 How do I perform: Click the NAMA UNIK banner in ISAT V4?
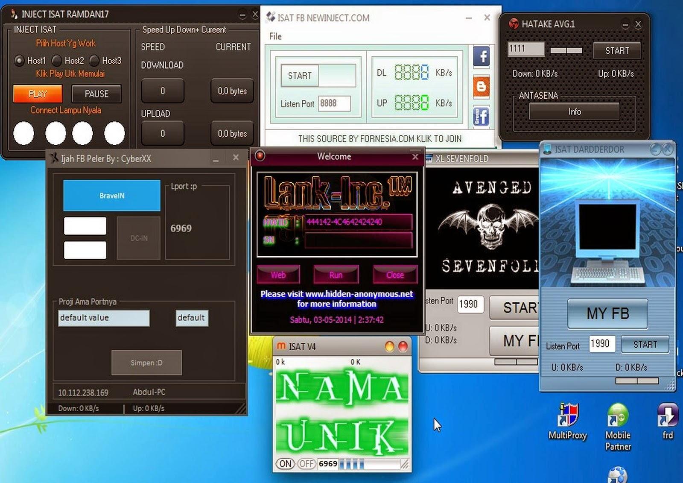pos(342,411)
